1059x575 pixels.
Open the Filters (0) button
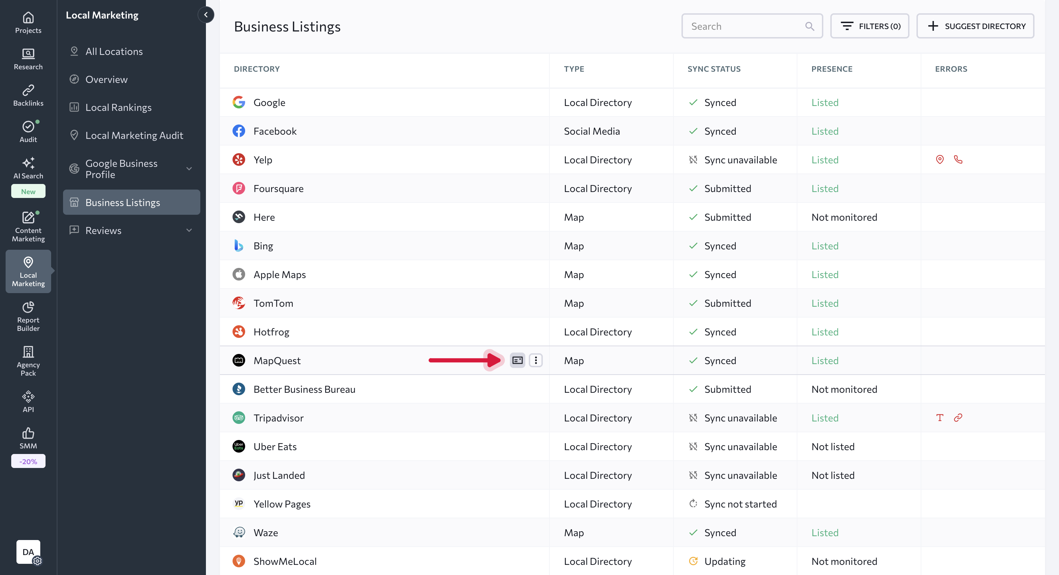[x=870, y=26]
